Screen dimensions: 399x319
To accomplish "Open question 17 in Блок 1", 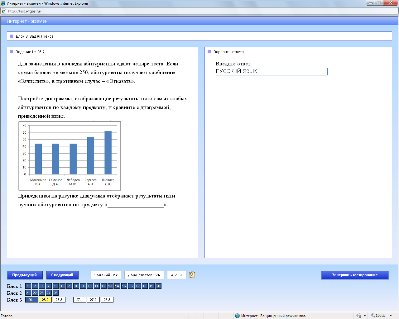I will 137,286.
